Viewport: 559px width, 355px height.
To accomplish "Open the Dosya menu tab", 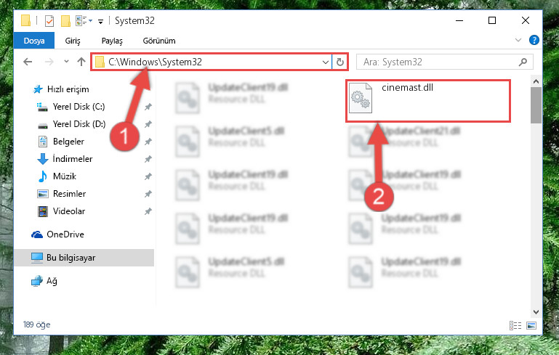I will pos(34,41).
